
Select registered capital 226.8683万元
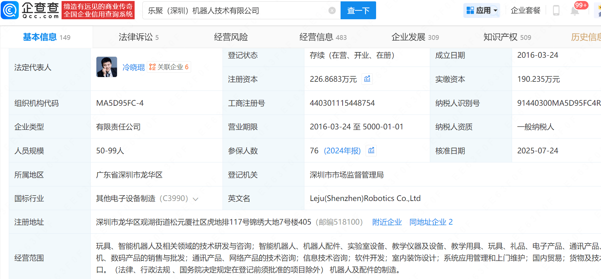pyautogui.click(x=333, y=79)
